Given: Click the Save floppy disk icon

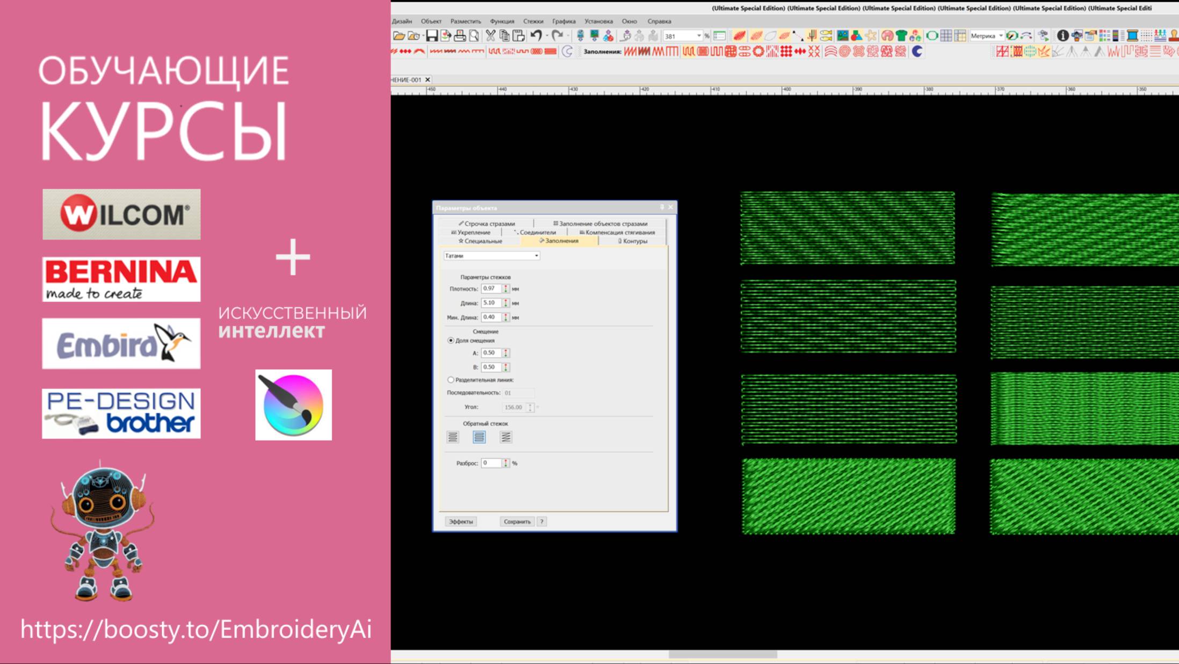Looking at the screenshot, I should [431, 36].
